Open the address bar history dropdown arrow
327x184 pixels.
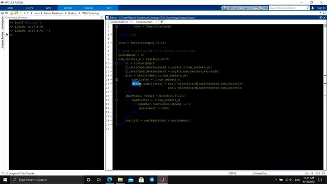[320, 13]
